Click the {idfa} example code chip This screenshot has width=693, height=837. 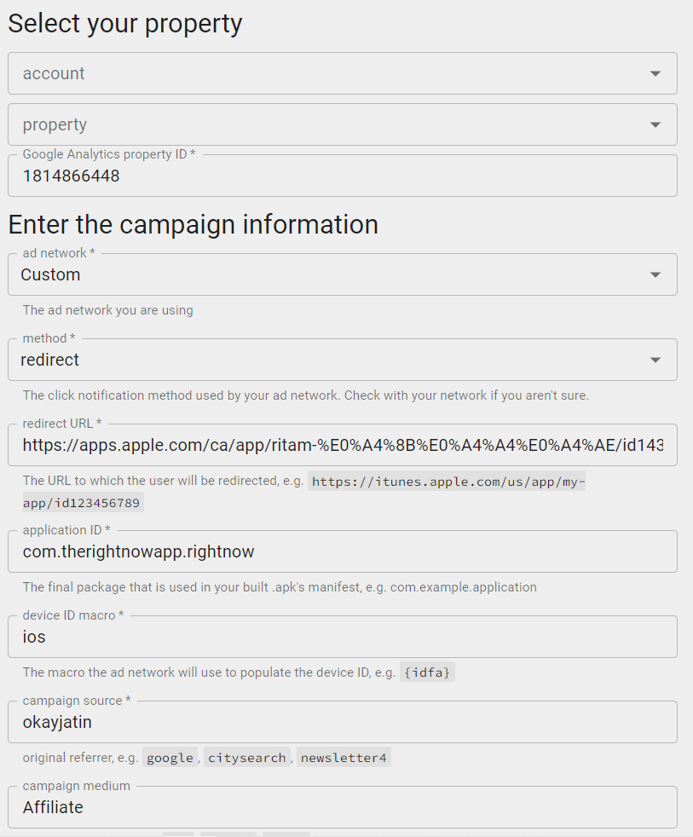(x=428, y=672)
